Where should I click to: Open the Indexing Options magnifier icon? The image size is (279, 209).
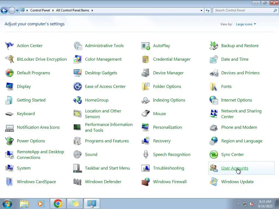(x=146, y=100)
